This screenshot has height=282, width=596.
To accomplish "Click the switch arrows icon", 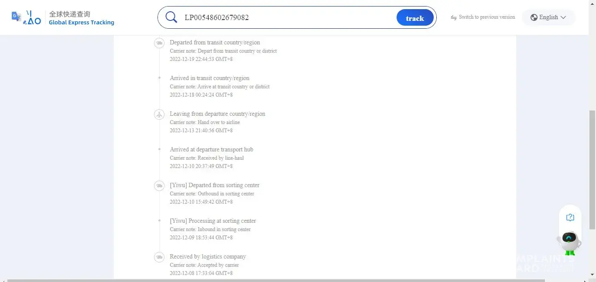I will coord(454,17).
